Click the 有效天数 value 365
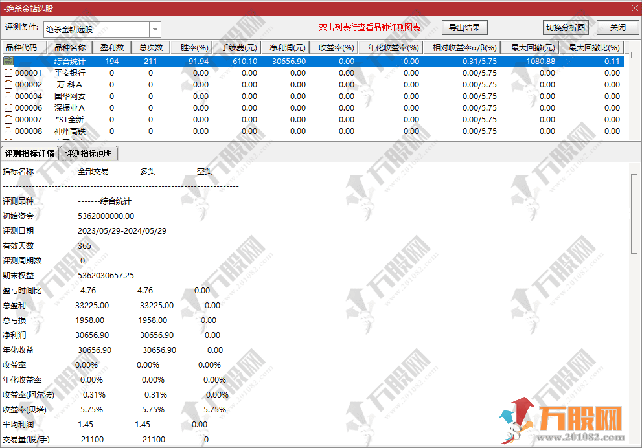 click(84, 246)
